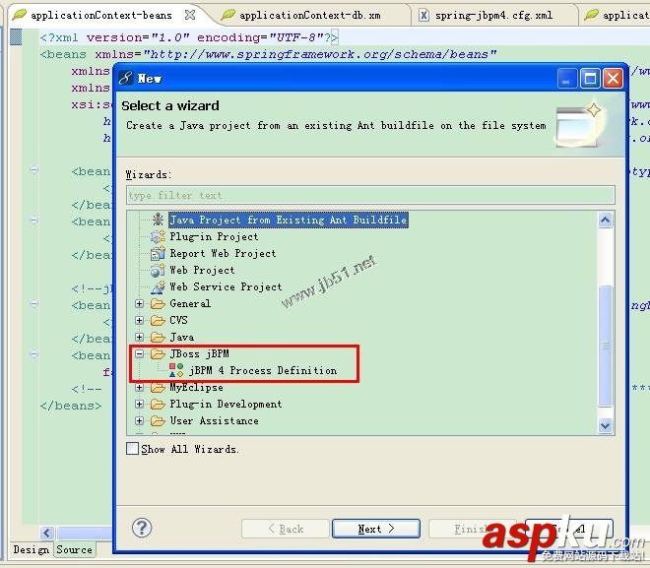This screenshot has height=568, width=650.
Task: Close the applicationContext-beans tab
Action: [x=190, y=15]
